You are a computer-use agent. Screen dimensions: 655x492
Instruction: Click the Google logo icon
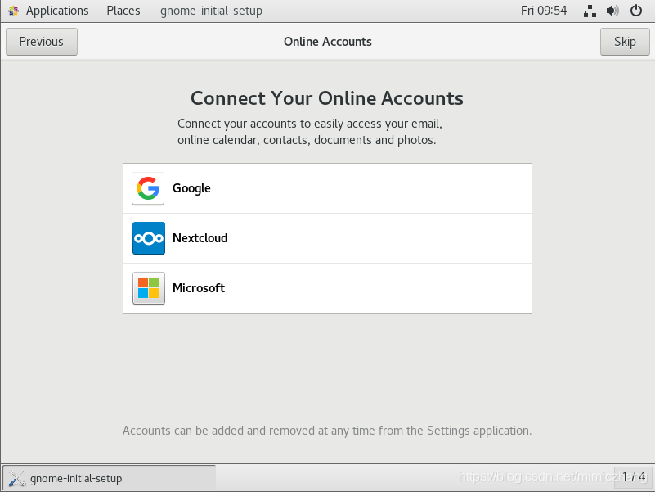click(148, 188)
